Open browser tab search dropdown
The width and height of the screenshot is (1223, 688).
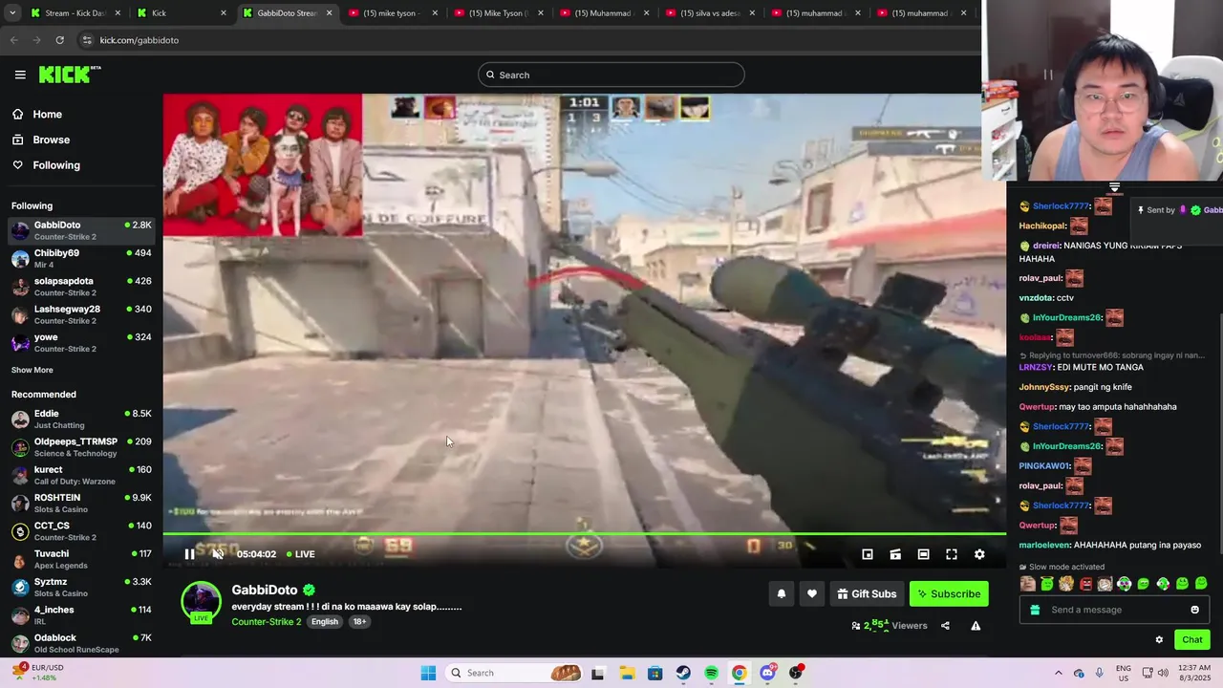click(x=12, y=13)
